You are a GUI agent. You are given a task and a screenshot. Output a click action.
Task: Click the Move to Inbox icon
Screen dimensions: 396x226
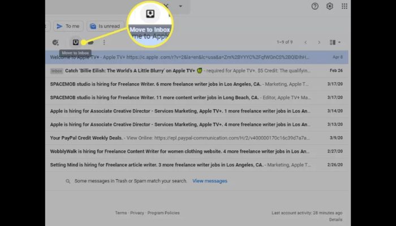(x=75, y=42)
